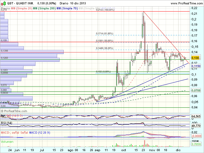Select the 'MM (Simple 20)' indicator label
Viewport: 204px width, 153px height.
[x=22, y=8]
